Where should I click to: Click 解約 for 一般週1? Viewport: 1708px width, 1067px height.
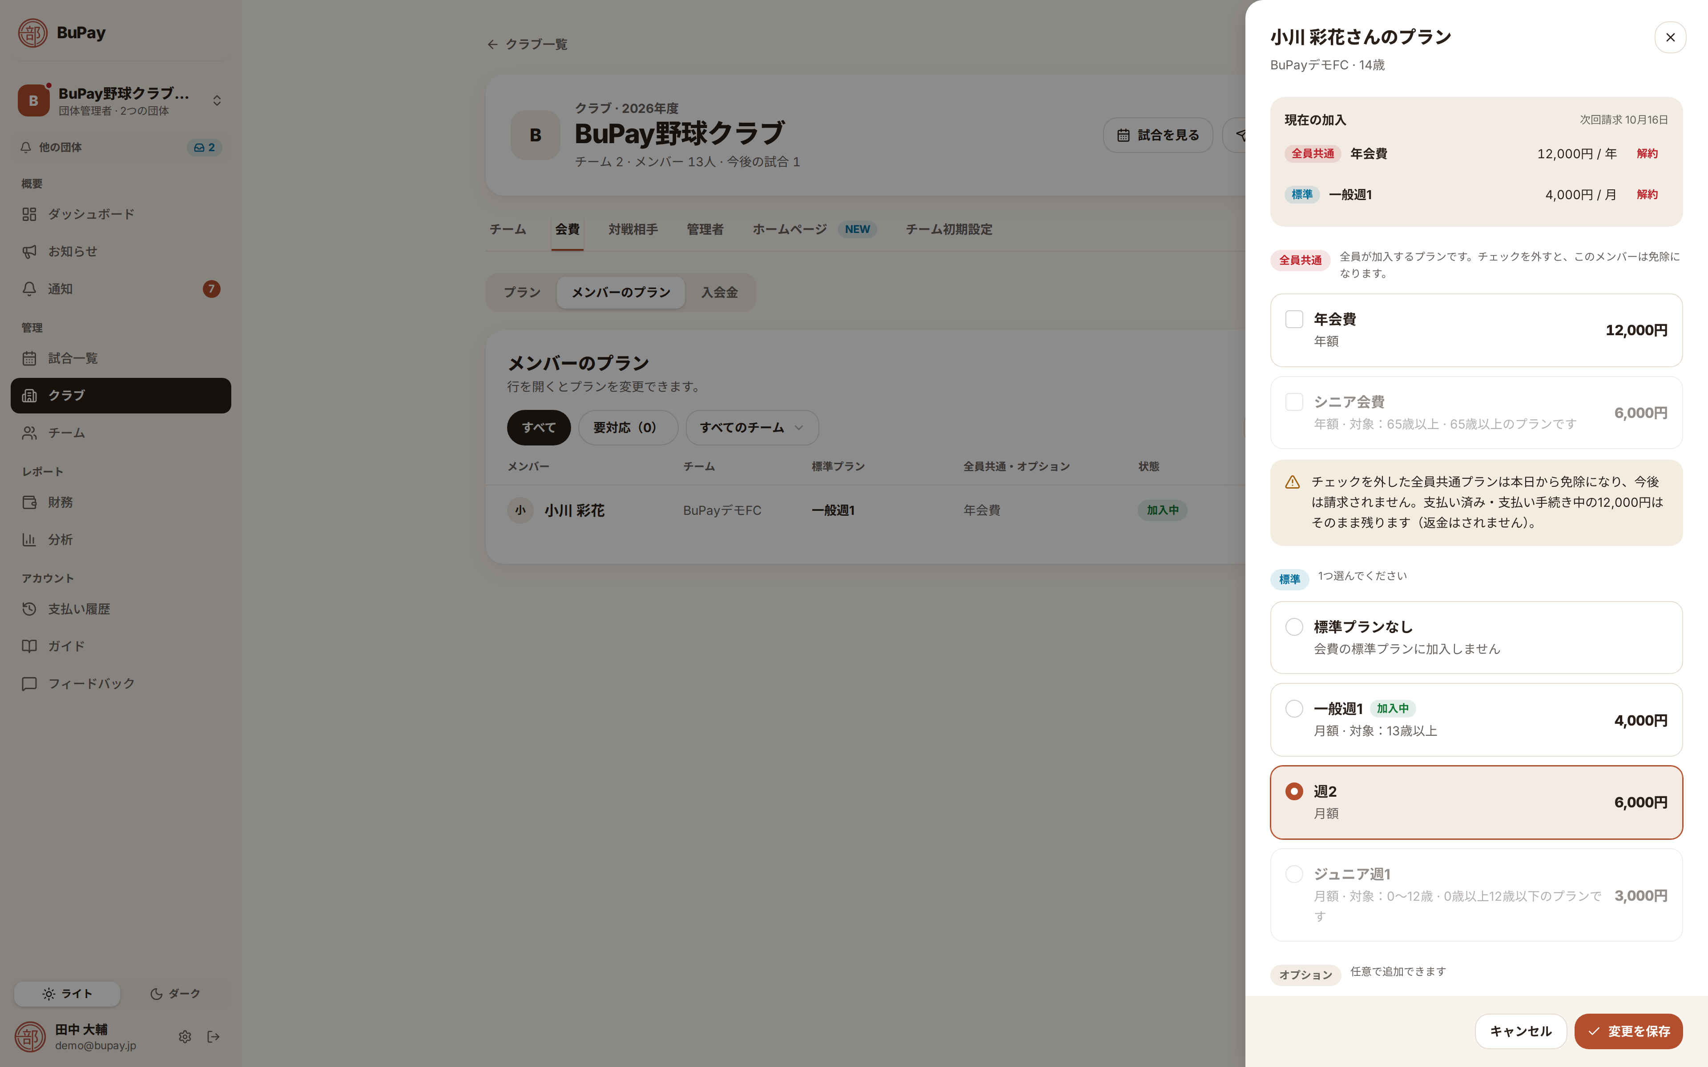1647,195
